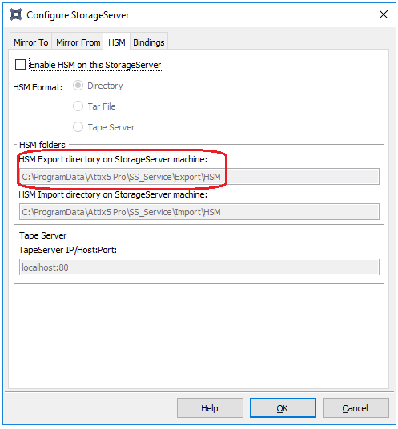The height and width of the screenshot is (429, 398).
Task: Click the Tape Server radio label text
Action: [x=111, y=127]
